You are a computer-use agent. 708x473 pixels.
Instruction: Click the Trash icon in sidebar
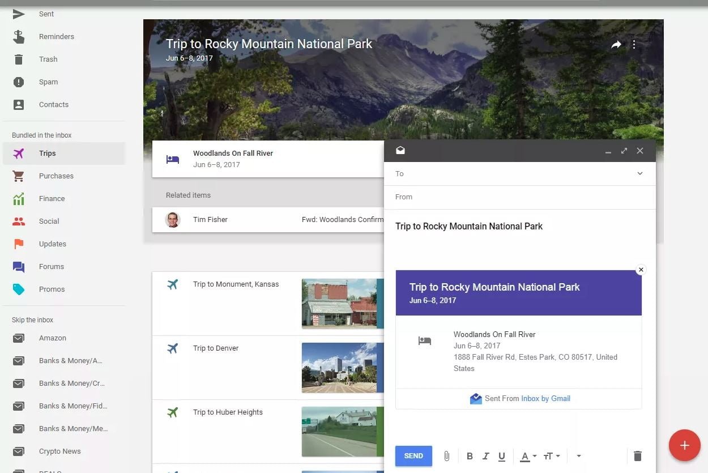(x=19, y=59)
